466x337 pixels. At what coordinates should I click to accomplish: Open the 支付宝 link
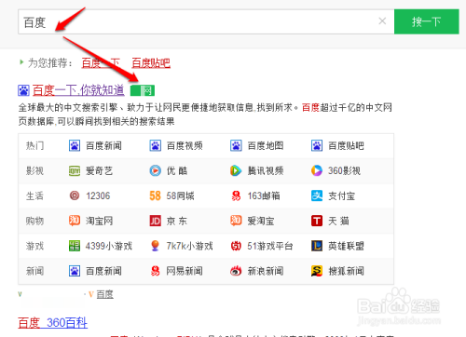point(341,195)
